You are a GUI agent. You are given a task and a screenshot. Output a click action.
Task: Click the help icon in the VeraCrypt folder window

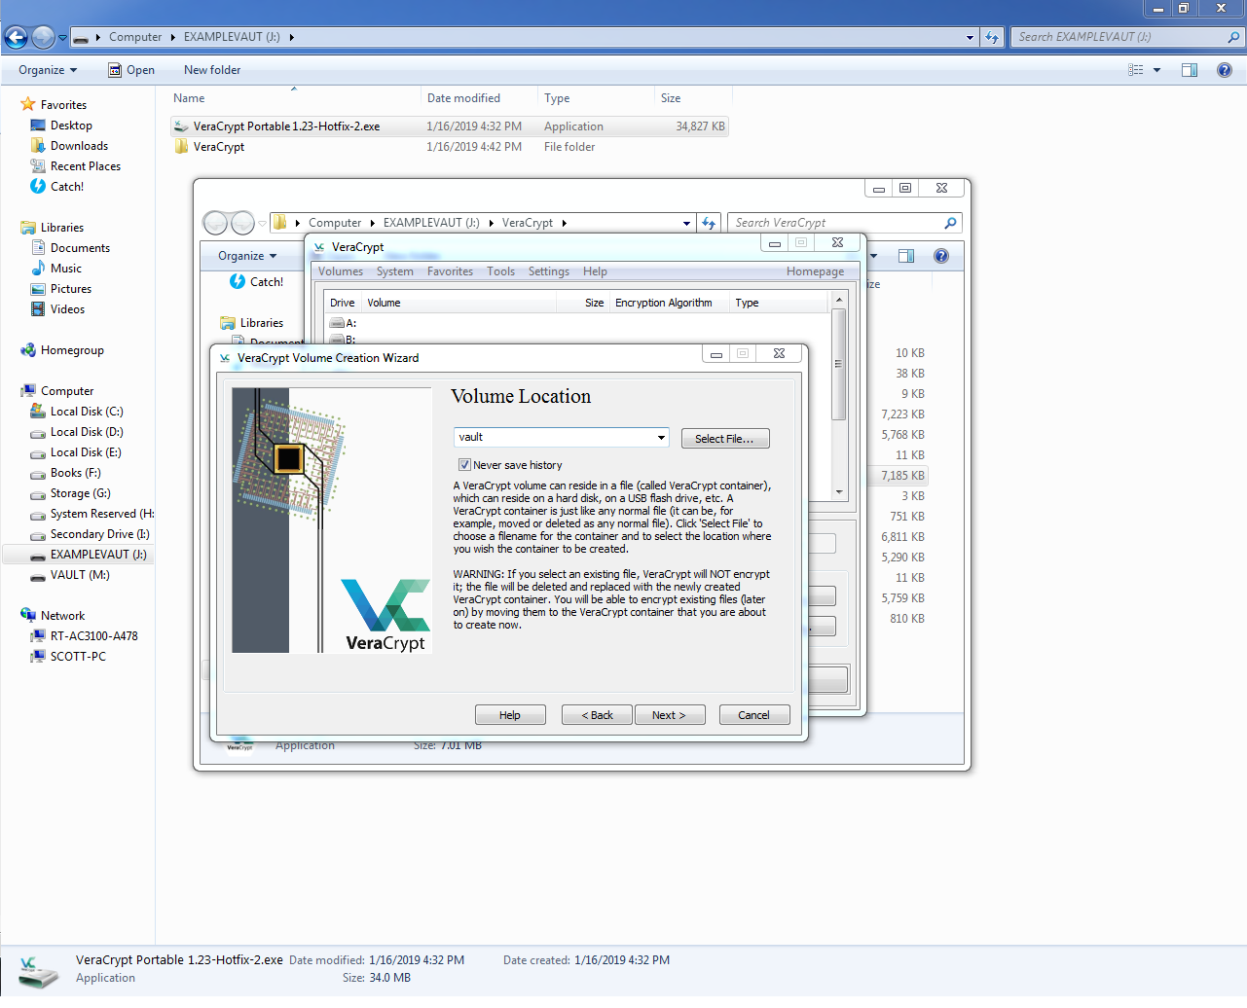click(x=941, y=256)
